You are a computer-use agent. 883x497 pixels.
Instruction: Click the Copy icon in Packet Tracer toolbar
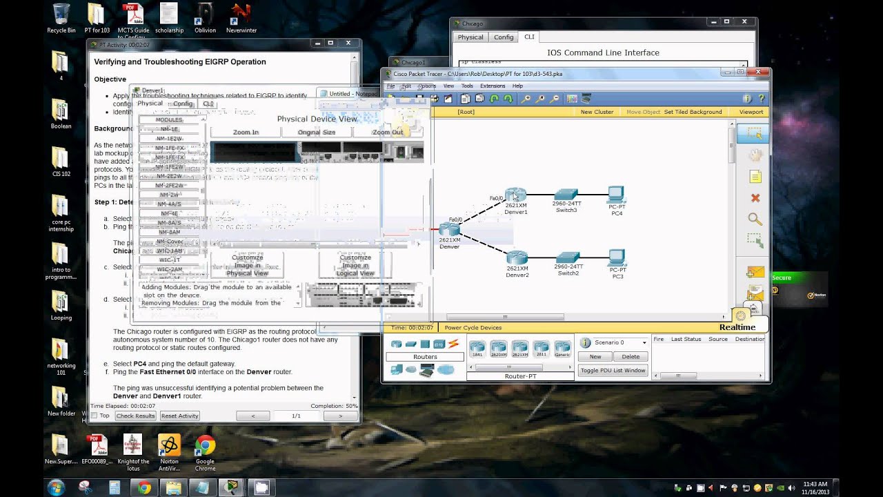tap(465, 99)
